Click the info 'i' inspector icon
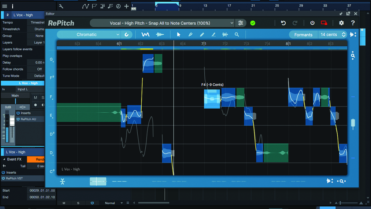Screen dimensions: 371x209 pos(13,6)
